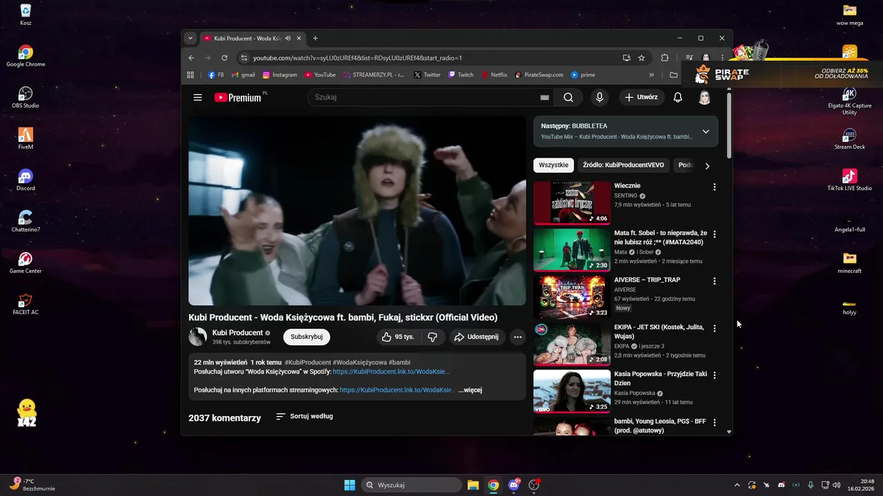
Task: Open OBS Studio desktop shortcut
Action: (26, 97)
